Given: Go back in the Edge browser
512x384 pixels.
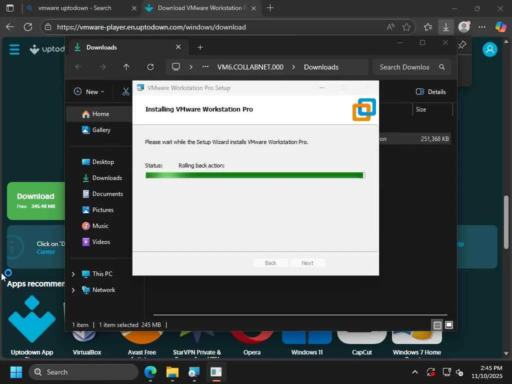Looking at the screenshot, I should [10, 27].
